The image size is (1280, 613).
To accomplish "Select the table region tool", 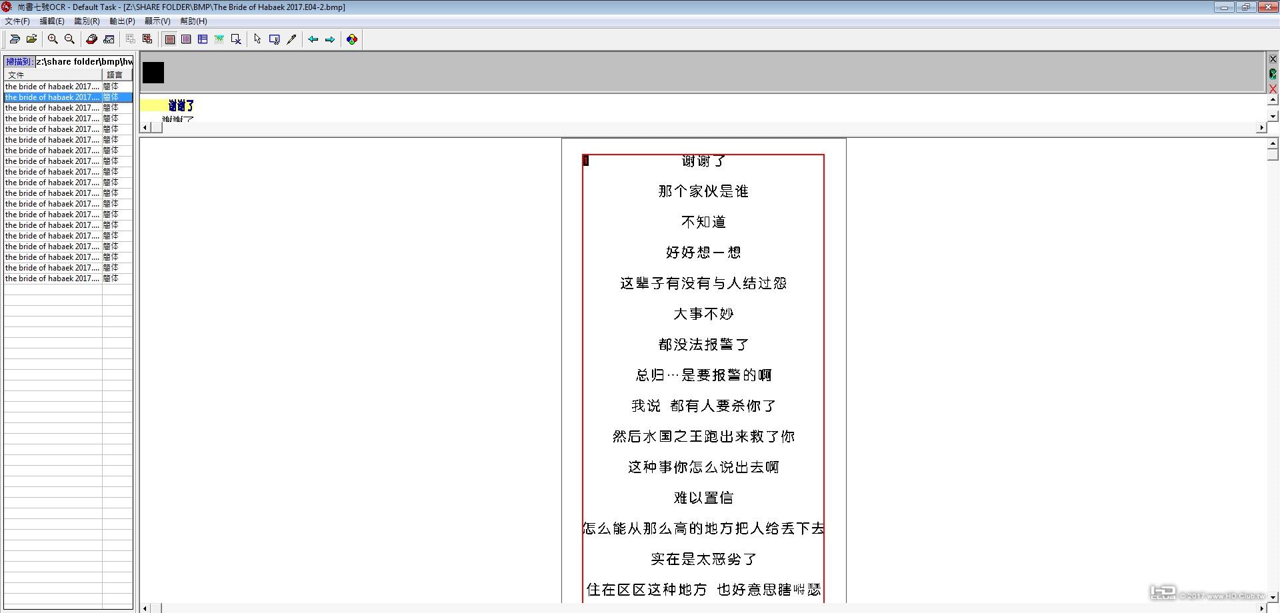I will pos(203,39).
